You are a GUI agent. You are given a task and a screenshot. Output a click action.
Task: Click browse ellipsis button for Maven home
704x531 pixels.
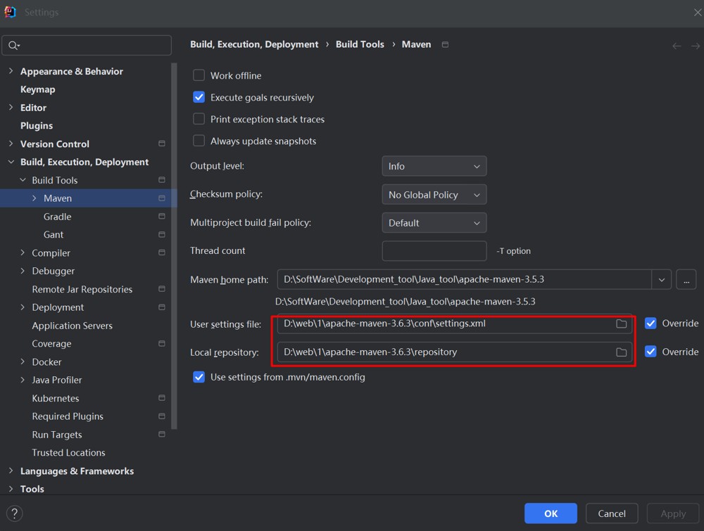coord(686,279)
